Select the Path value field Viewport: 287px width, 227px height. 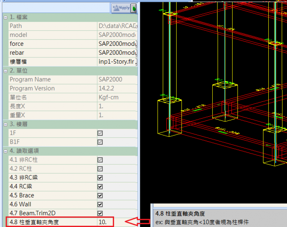pyautogui.click(x=117, y=26)
